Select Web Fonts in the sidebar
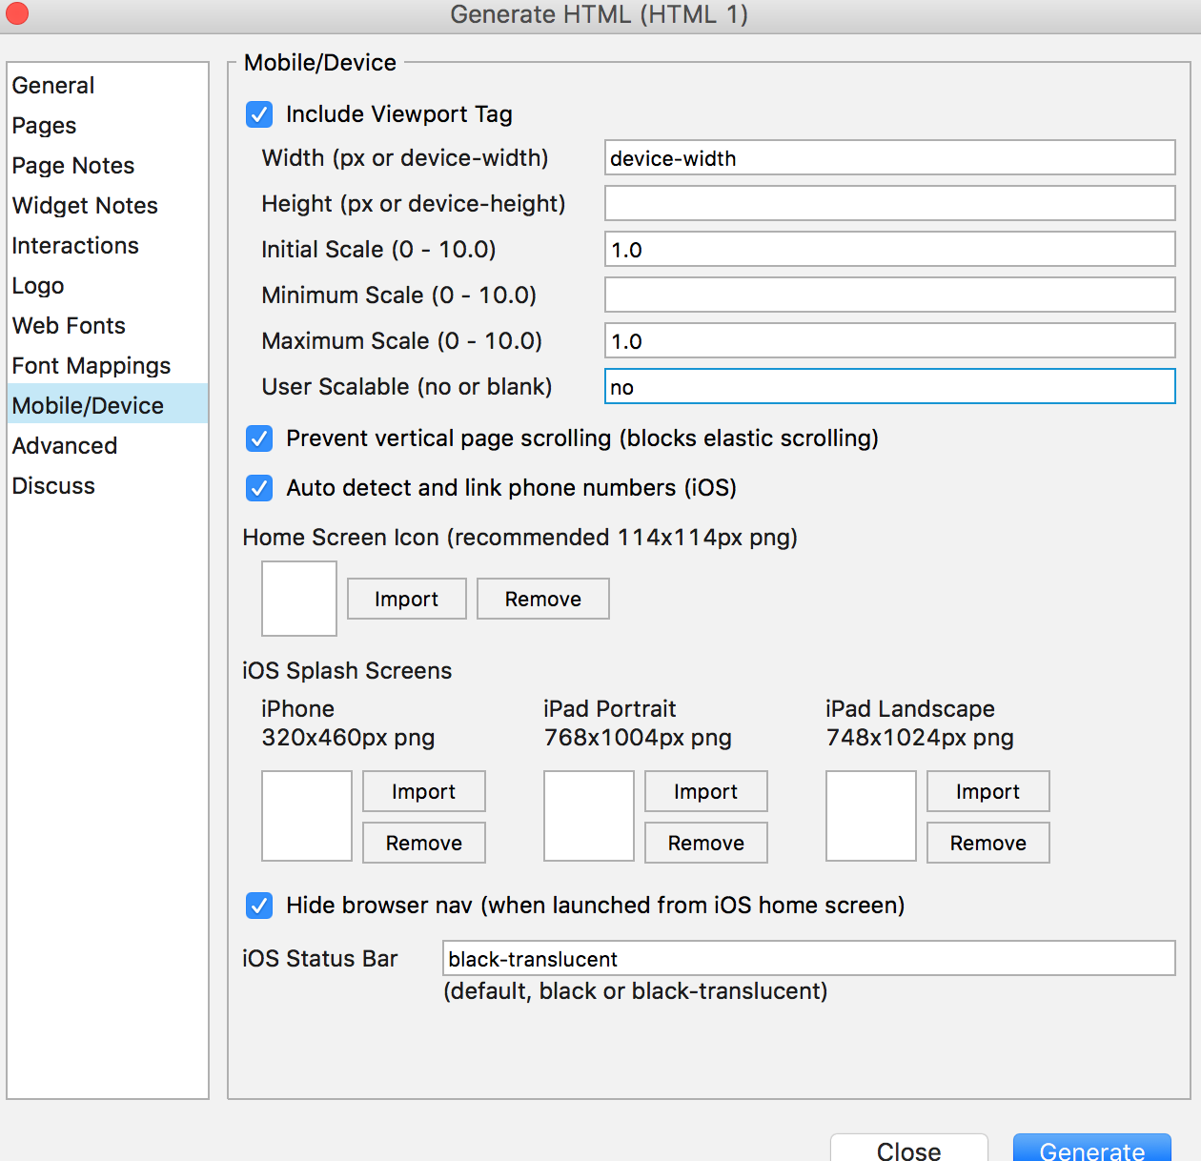 click(x=69, y=326)
